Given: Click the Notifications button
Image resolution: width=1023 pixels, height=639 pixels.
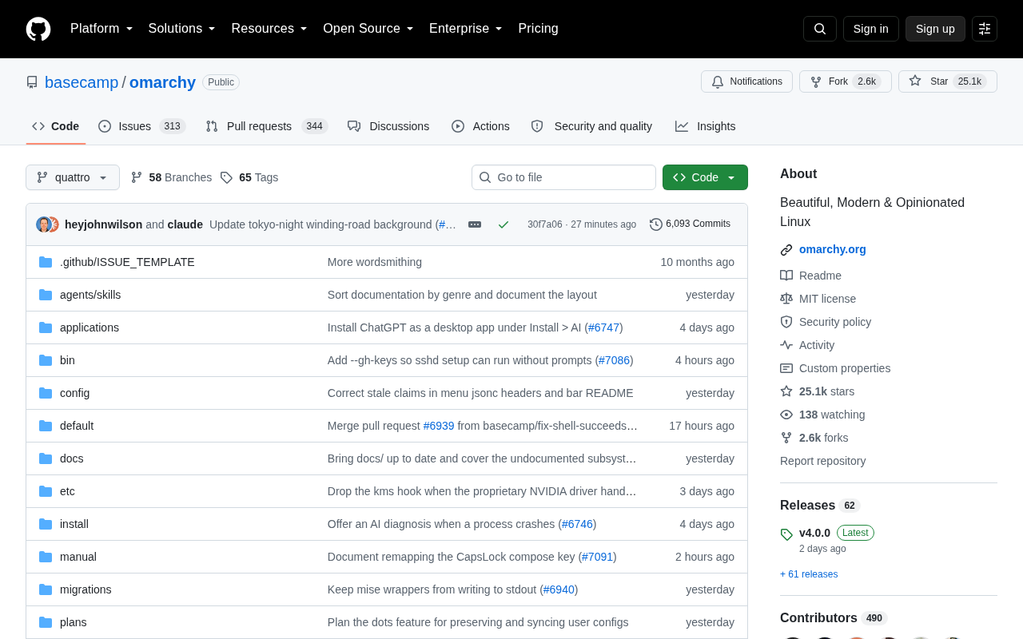Looking at the screenshot, I should click(x=746, y=81).
